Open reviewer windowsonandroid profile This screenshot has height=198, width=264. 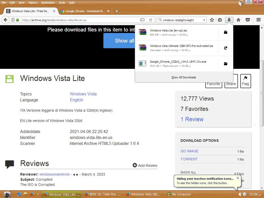click(x=54, y=174)
